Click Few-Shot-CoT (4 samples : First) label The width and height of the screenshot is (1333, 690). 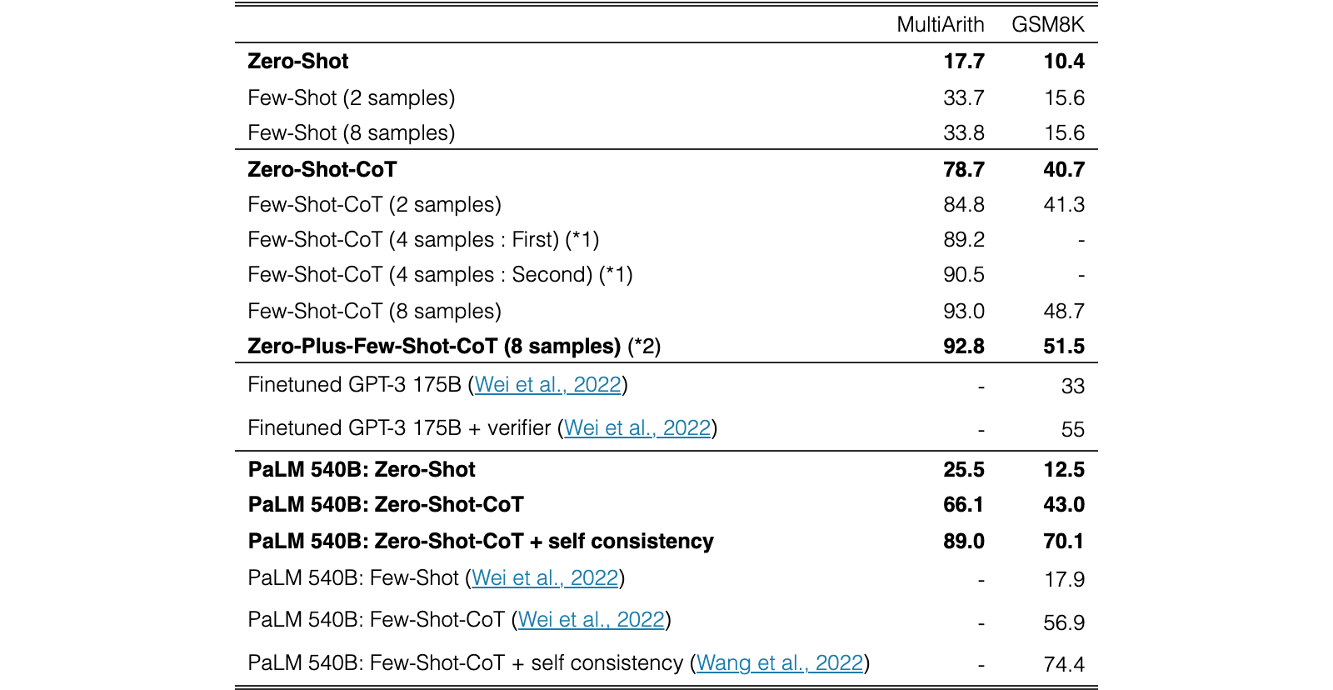[423, 240]
